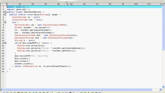165x93 pixels.
Task: Click 'dis.close();' line
Action: pos(22,59)
